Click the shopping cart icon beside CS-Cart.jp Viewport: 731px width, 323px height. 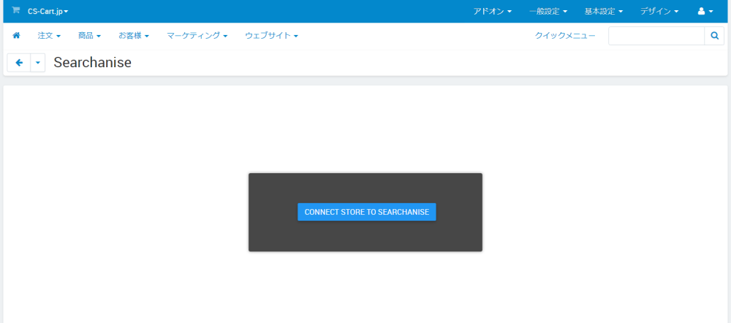click(x=16, y=10)
